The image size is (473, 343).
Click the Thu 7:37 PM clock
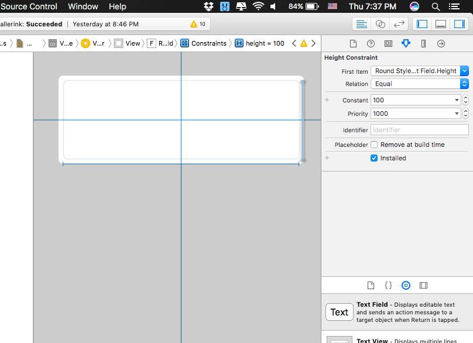(x=372, y=6)
